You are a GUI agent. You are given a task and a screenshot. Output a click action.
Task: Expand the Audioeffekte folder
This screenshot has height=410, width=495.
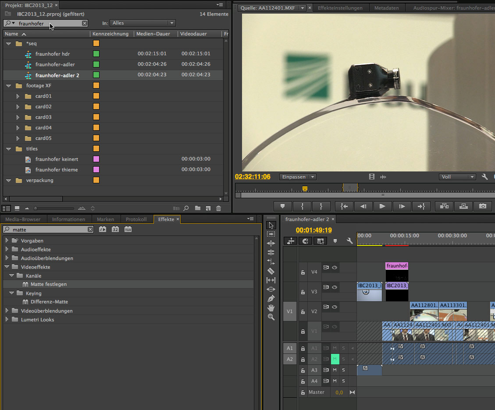(x=7, y=250)
